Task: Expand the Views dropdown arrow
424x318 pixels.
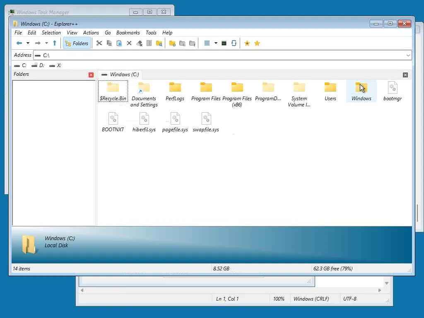Action: click(216, 43)
